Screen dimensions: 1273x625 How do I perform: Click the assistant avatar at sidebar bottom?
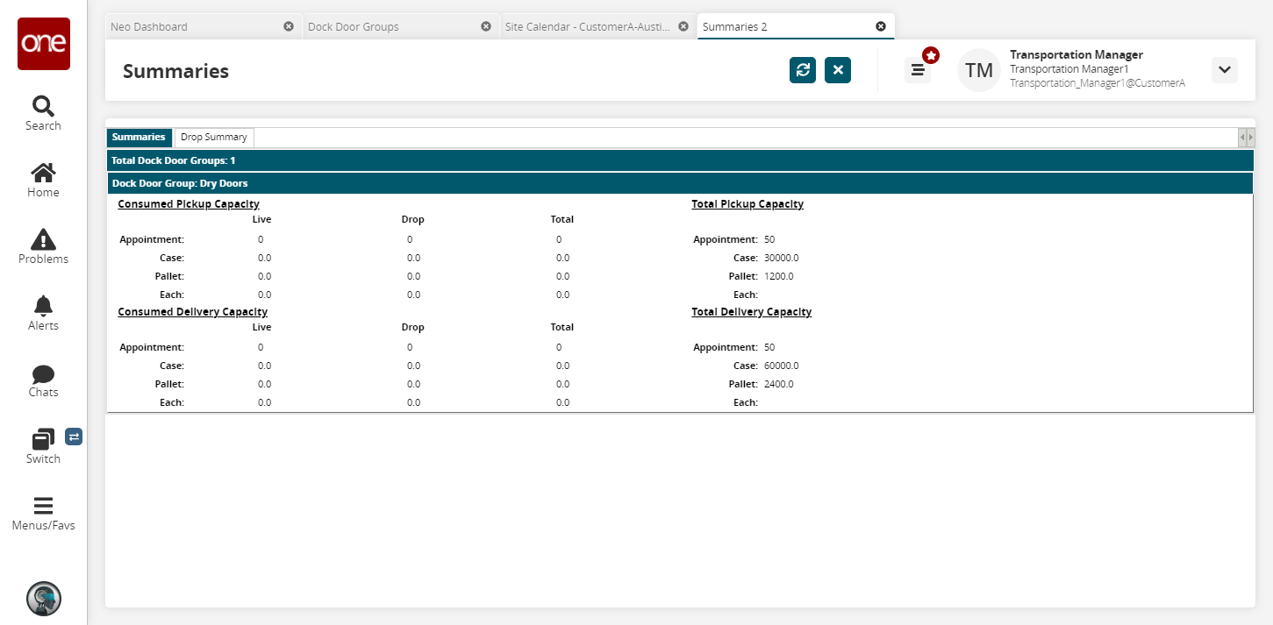[43, 599]
